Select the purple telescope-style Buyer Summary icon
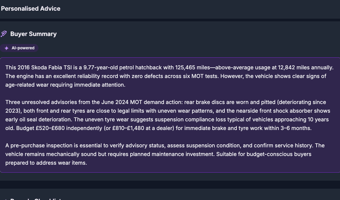Screen dimensions: 340x200 pos(4,34)
